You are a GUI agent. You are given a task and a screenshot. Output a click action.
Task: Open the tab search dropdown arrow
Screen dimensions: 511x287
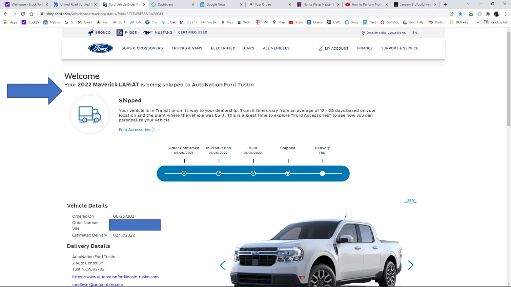click(x=468, y=4)
